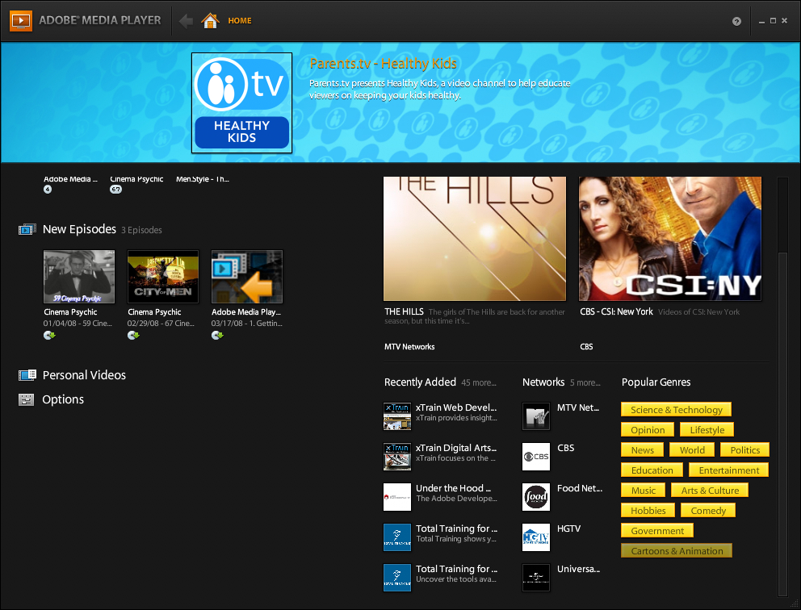The height and width of the screenshot is (610, 801).
Task: Open Personal Videos section
Action: click(84, 375)
